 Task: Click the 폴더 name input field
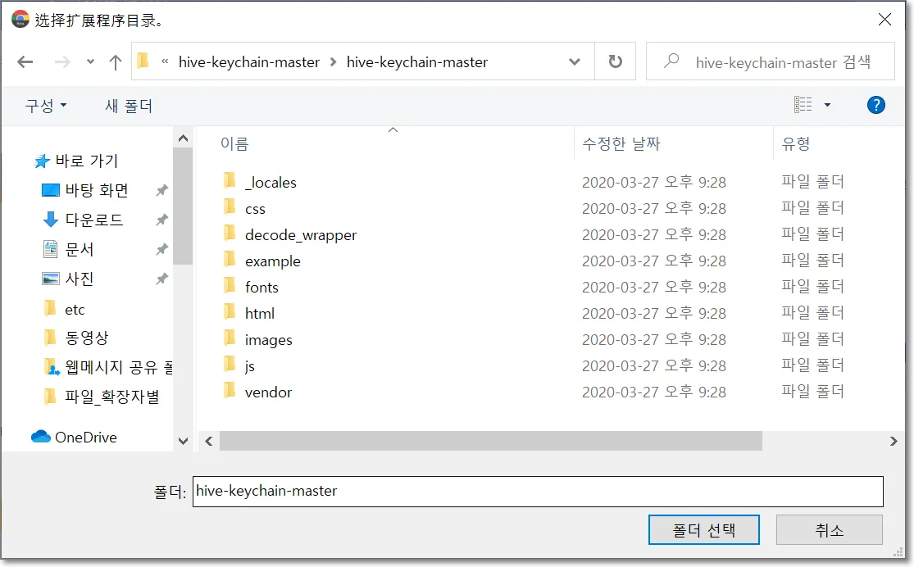pos(538,492)
